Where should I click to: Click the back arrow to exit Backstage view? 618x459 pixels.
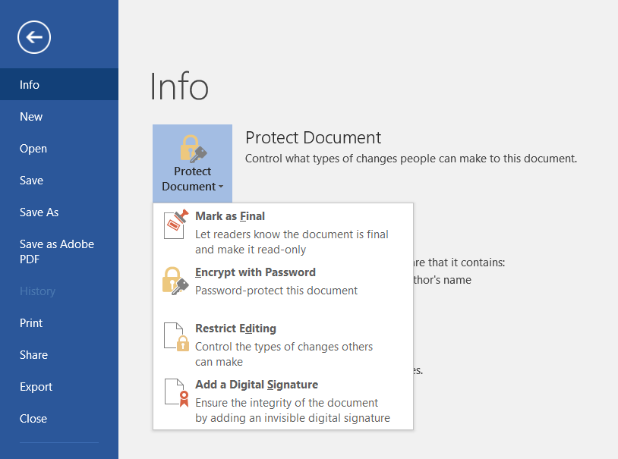coord(33,36)
